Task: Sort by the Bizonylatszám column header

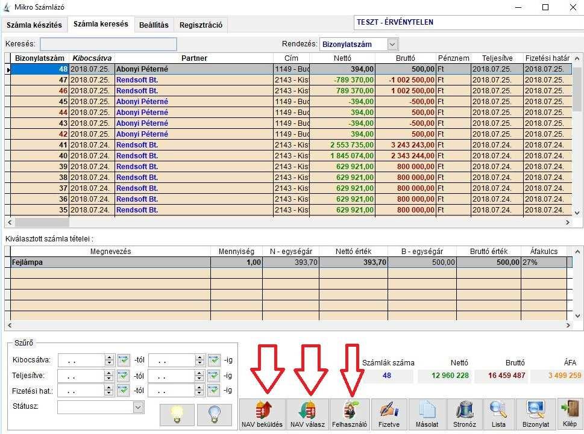Action: click(40, 58)
